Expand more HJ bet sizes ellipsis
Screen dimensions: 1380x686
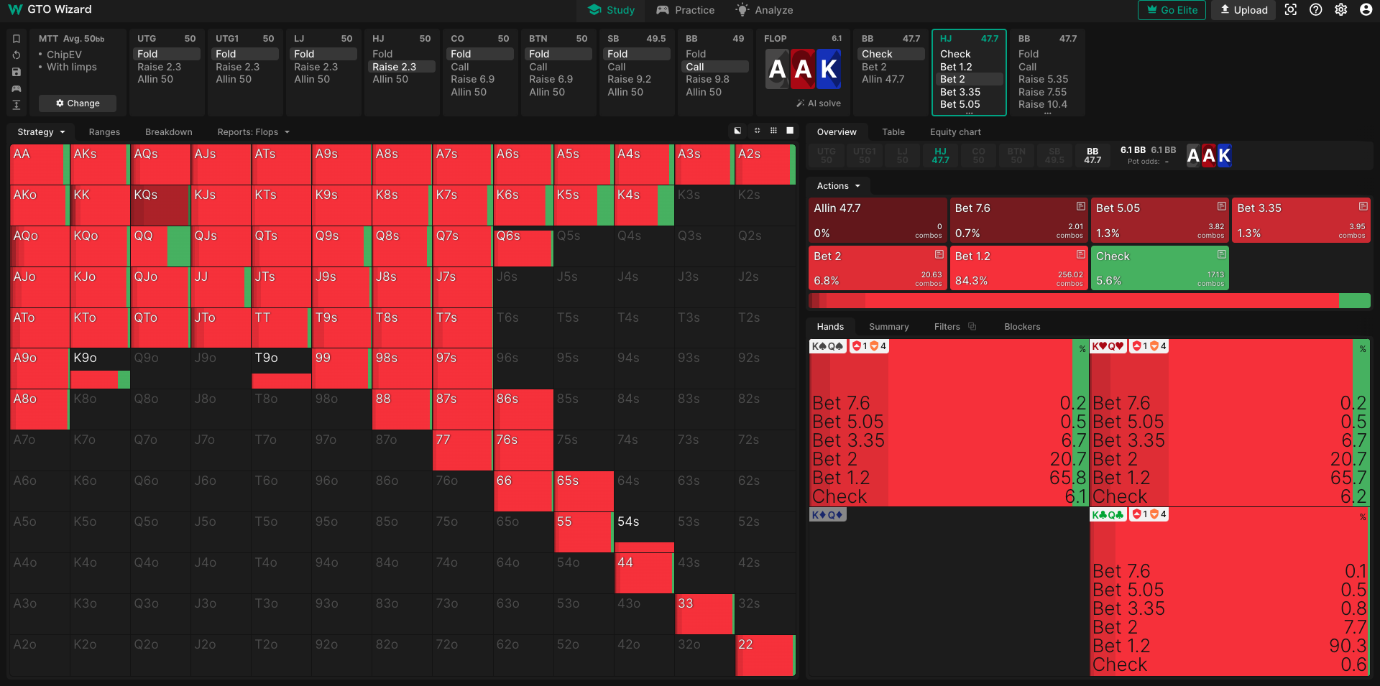click(969, 113)
